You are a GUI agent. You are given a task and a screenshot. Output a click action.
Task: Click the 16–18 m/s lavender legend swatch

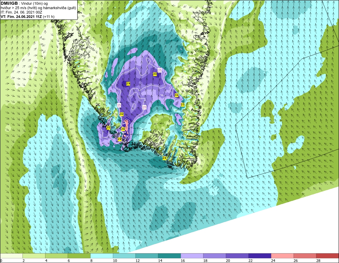pos(192,256)
